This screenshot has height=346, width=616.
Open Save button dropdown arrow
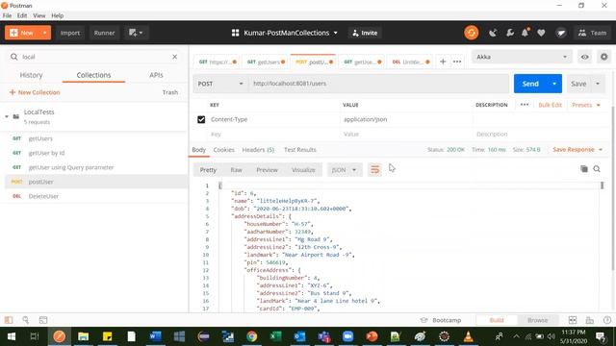coord(598,84)
